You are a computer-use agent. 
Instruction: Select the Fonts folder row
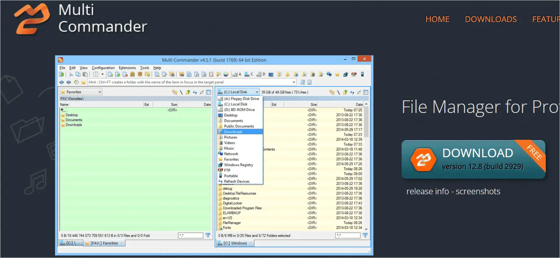(x=227, y=228)
